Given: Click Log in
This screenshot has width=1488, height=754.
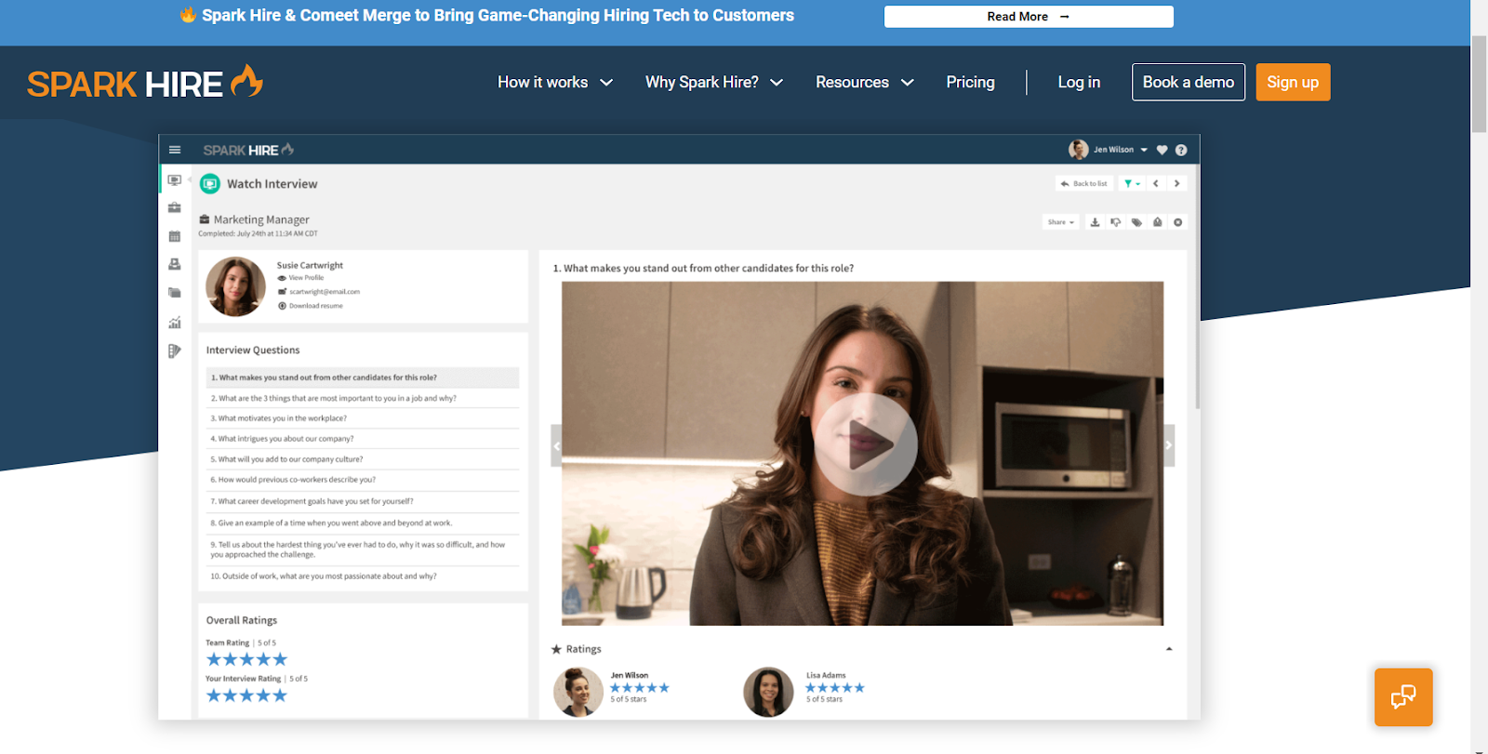Looking at the screenshot, I should pyautogui.click(x=1079, y=82).
